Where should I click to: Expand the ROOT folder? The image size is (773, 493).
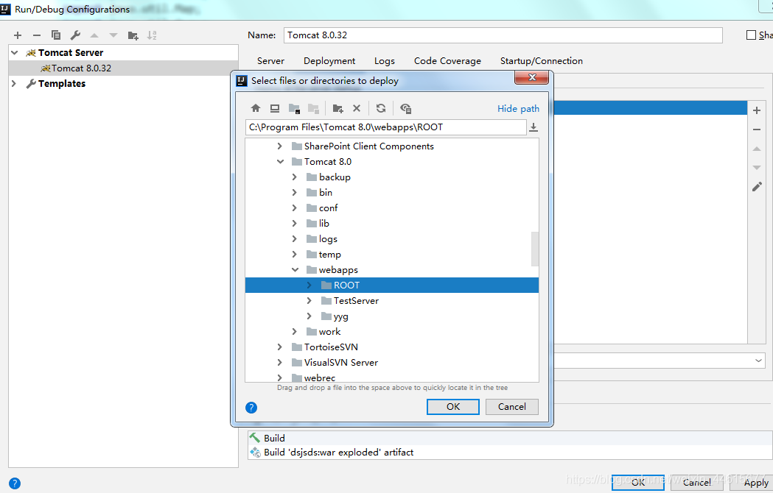pyautogui.click(x=309, y=285)
